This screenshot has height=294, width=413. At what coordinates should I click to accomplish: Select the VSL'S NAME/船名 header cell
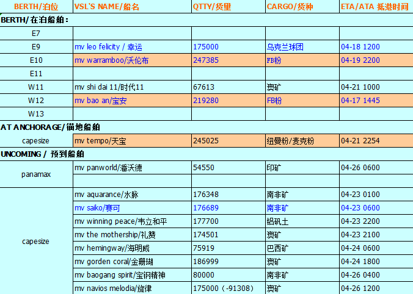click(x=132, y=7)
